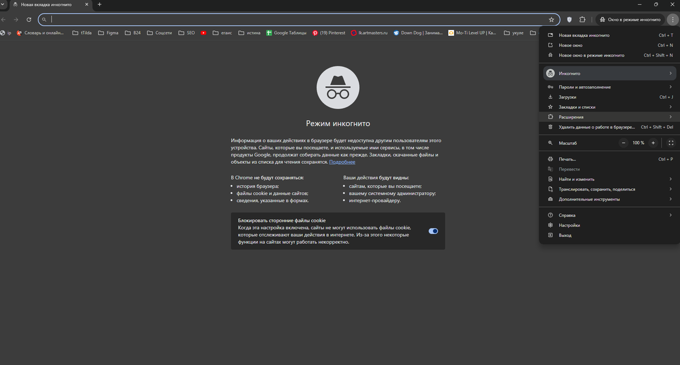Image resolution: width=680 pixels, height=365 pixels.
Task: Open the 'Словарь и онлайн...' bookmark
Action: 41,33
